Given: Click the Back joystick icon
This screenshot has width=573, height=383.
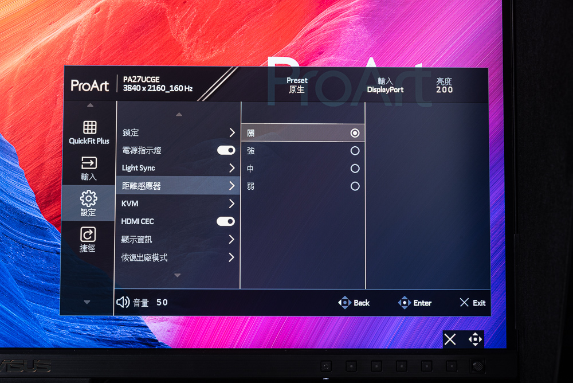Looking at the screenshot, I should [344, 303].
